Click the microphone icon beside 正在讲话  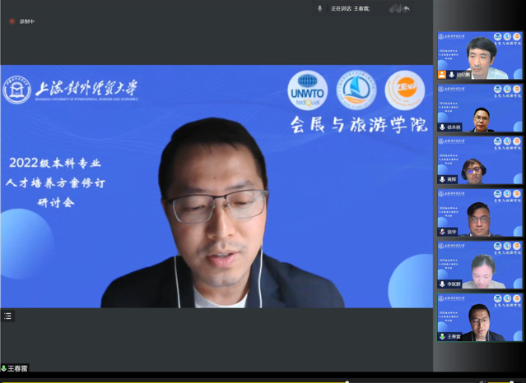pos(320,8)
